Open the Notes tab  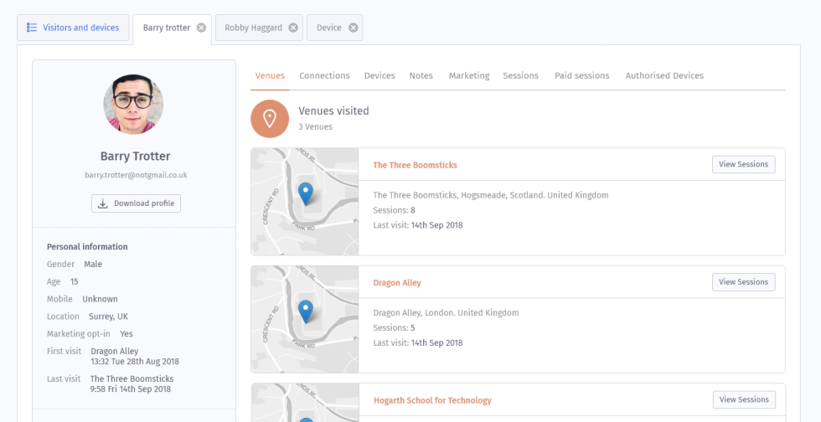tap(421, 75)
